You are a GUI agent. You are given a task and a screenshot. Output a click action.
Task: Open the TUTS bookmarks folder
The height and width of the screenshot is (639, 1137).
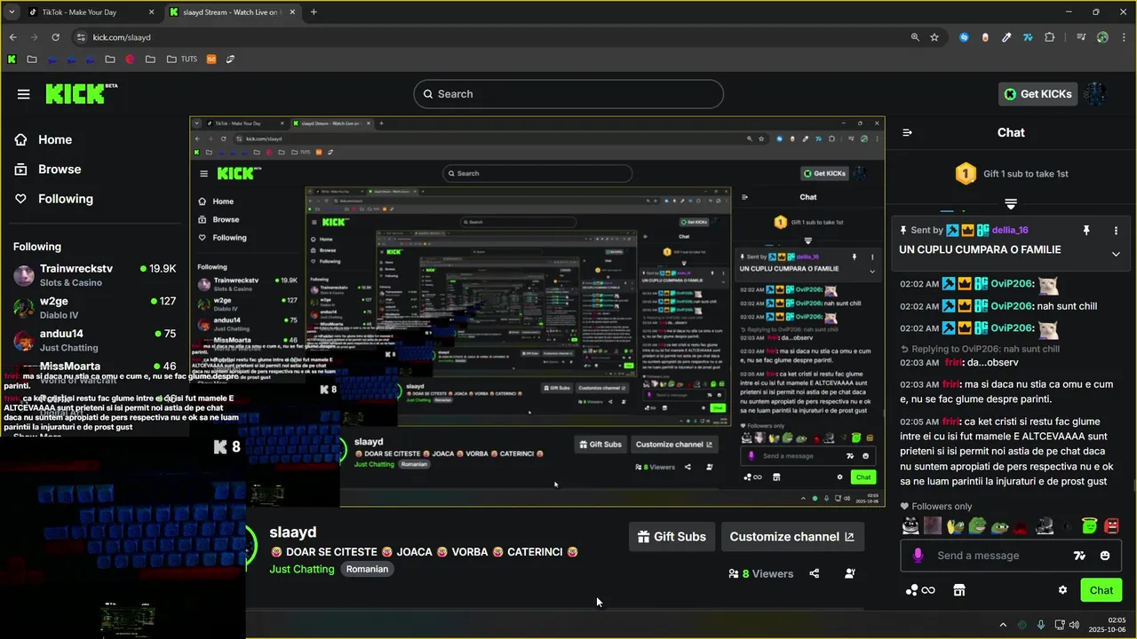[x=181, y=59]
